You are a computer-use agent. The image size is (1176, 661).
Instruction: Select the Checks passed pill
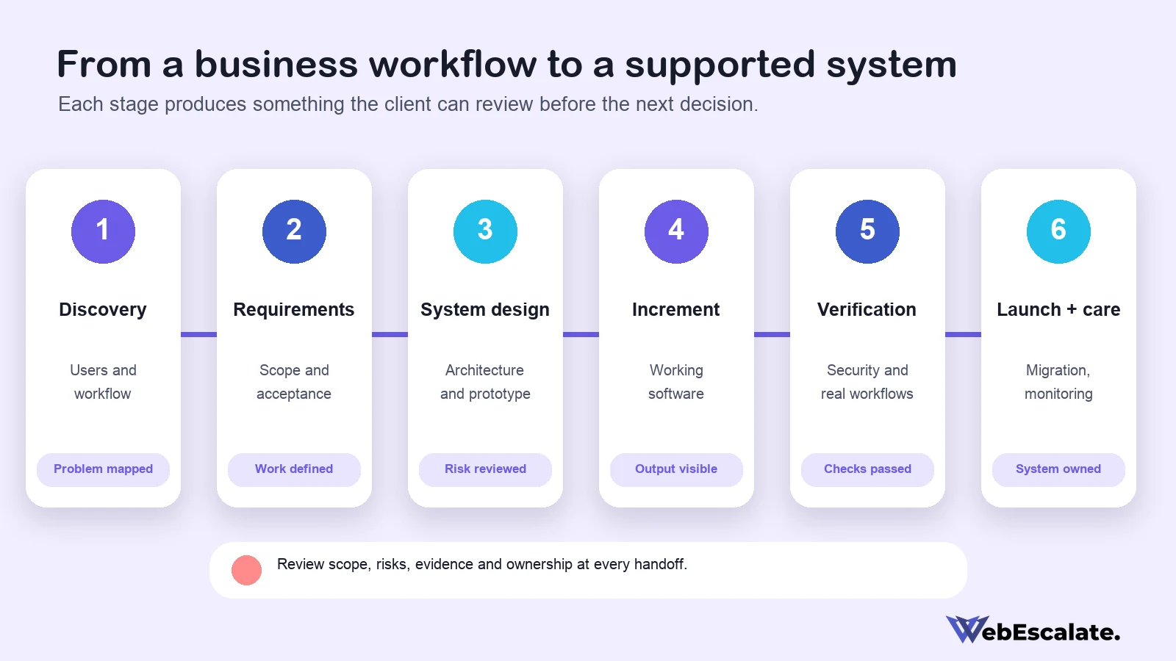pyautogui.click(x=867, y=469)
